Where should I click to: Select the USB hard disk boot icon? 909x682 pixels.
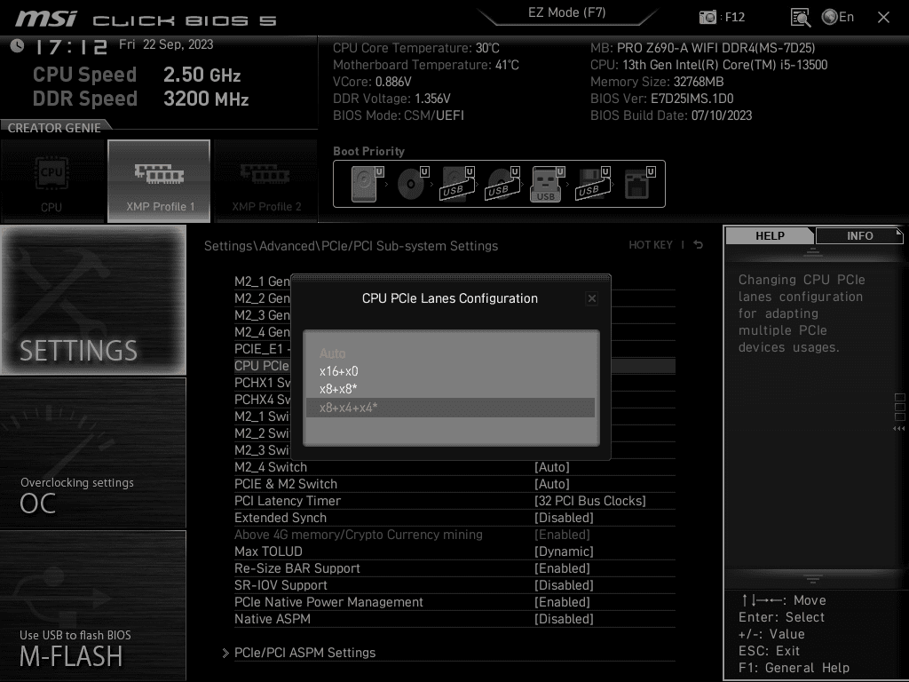458,184
